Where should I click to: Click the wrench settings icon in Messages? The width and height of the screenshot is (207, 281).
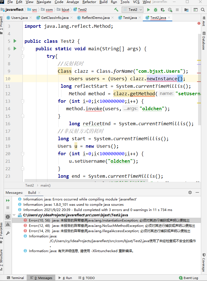coord(8,233)
